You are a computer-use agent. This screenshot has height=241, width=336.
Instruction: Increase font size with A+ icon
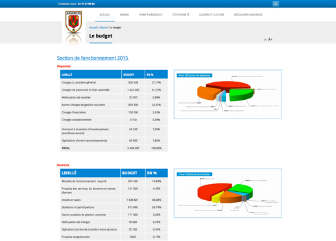[x=270, y=40]
